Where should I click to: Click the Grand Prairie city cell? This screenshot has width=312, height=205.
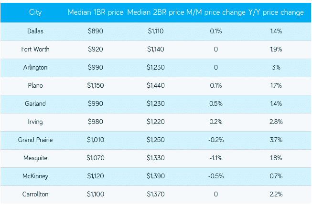pyautogui.click(x=35, y=140)
